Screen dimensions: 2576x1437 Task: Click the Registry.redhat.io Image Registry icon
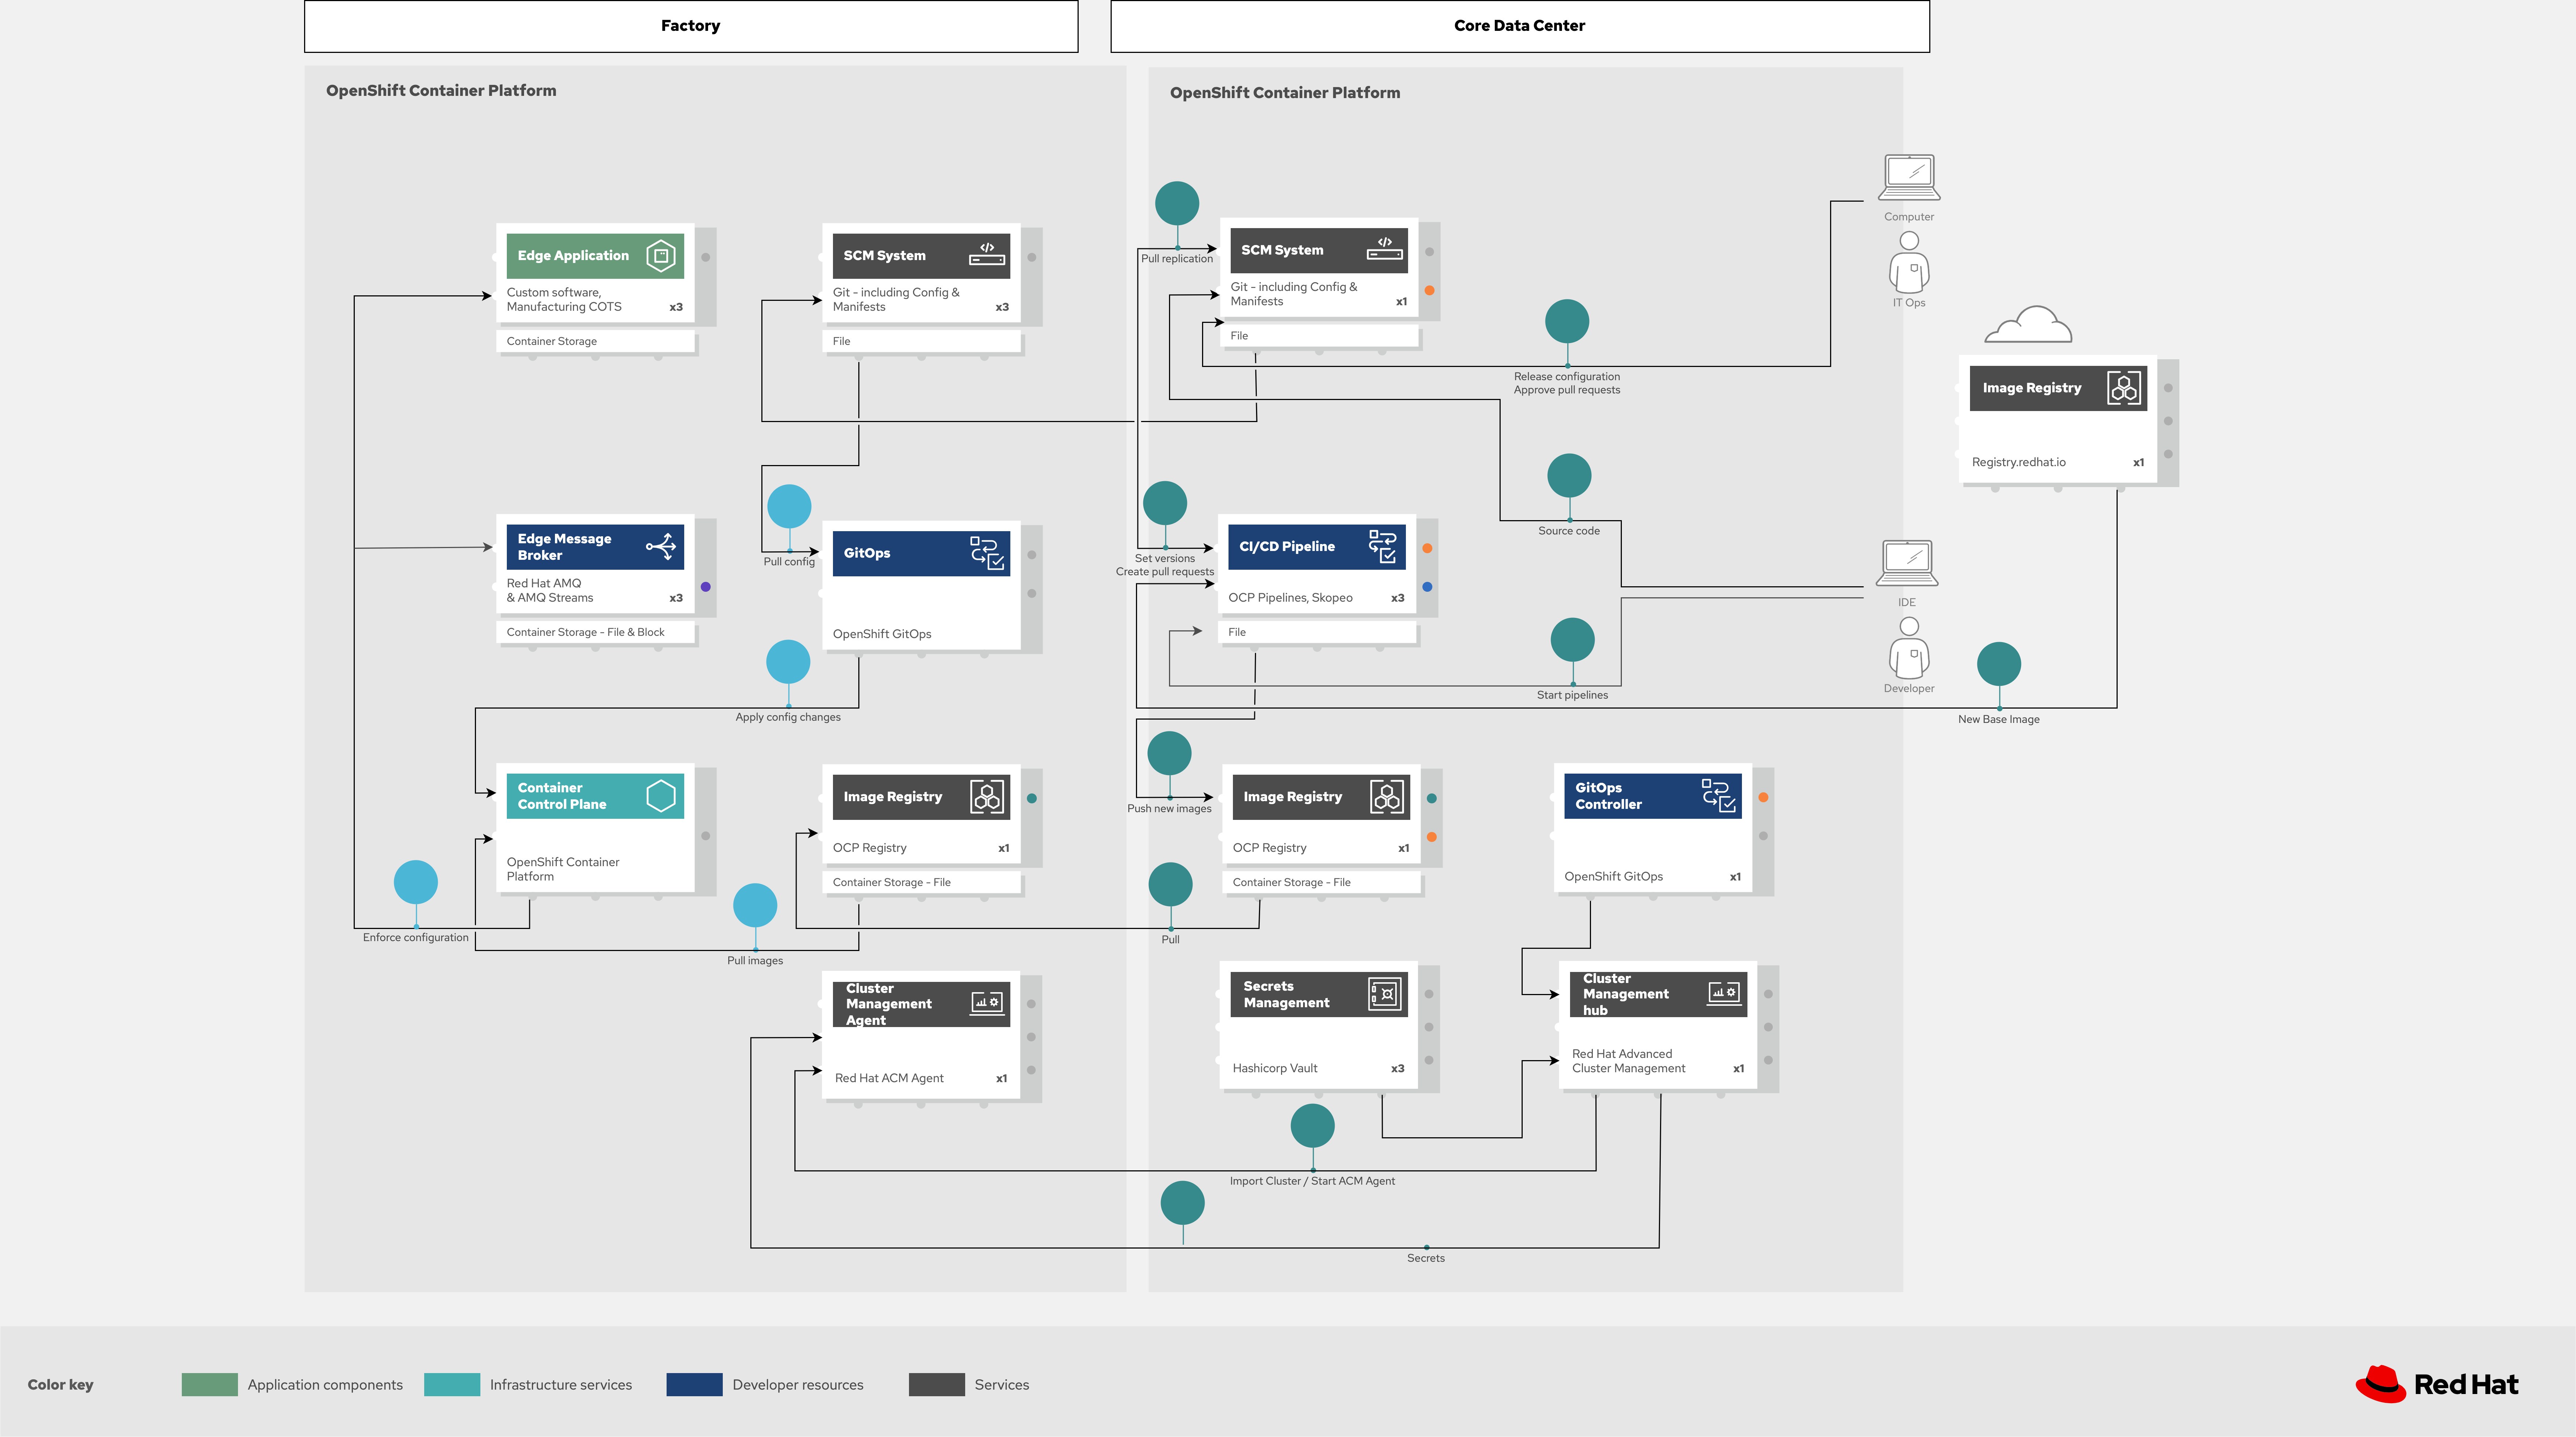pos(2123,388)
